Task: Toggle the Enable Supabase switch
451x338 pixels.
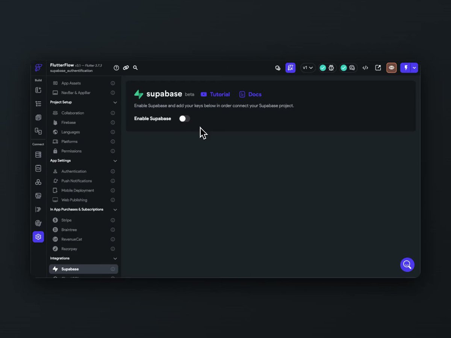Action: point(185,119)
